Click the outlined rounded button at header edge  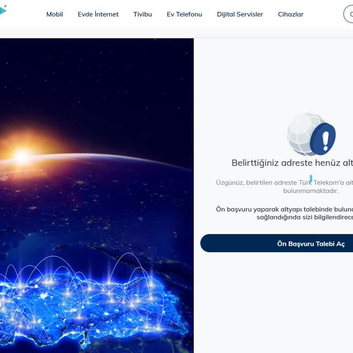pos(348,14)
